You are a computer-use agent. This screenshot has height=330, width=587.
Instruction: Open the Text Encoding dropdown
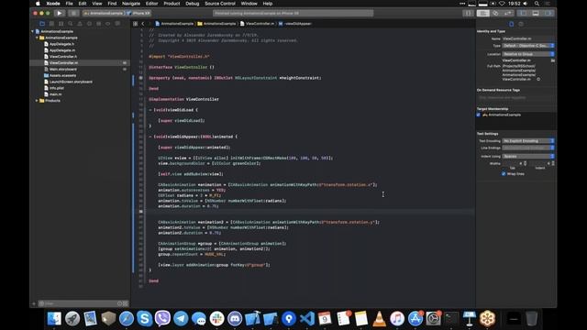[x=528, y=141]
